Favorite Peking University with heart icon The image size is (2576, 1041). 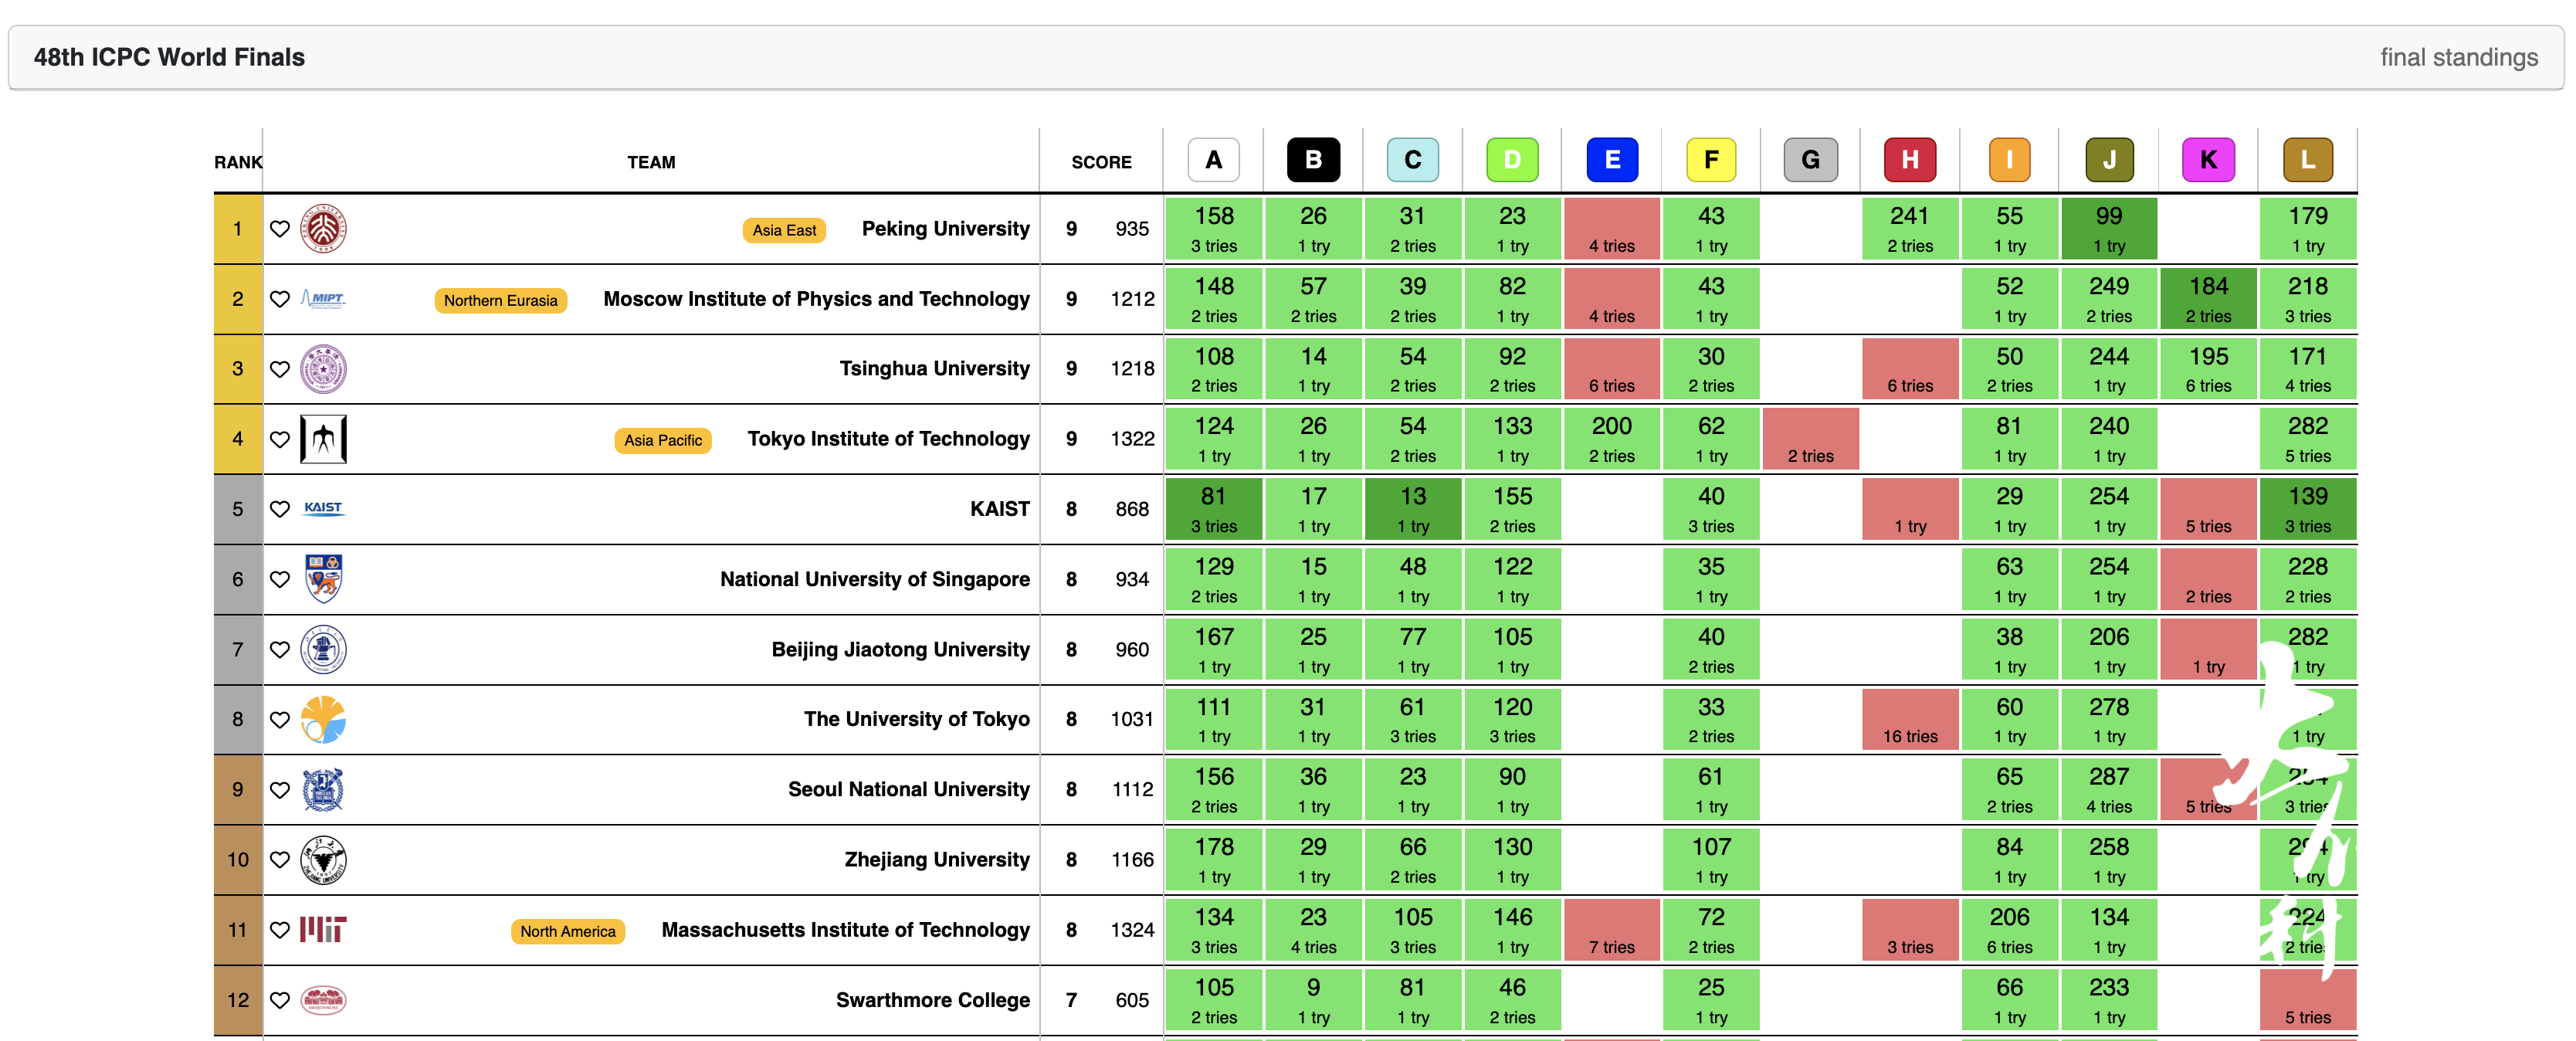pos(280,229)
